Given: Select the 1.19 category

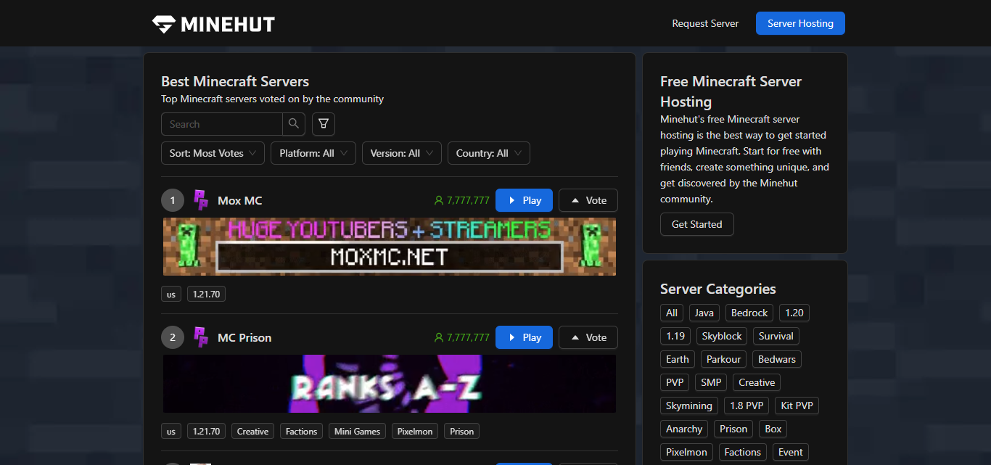Looking at the screenshot, I should click(675, 336).
